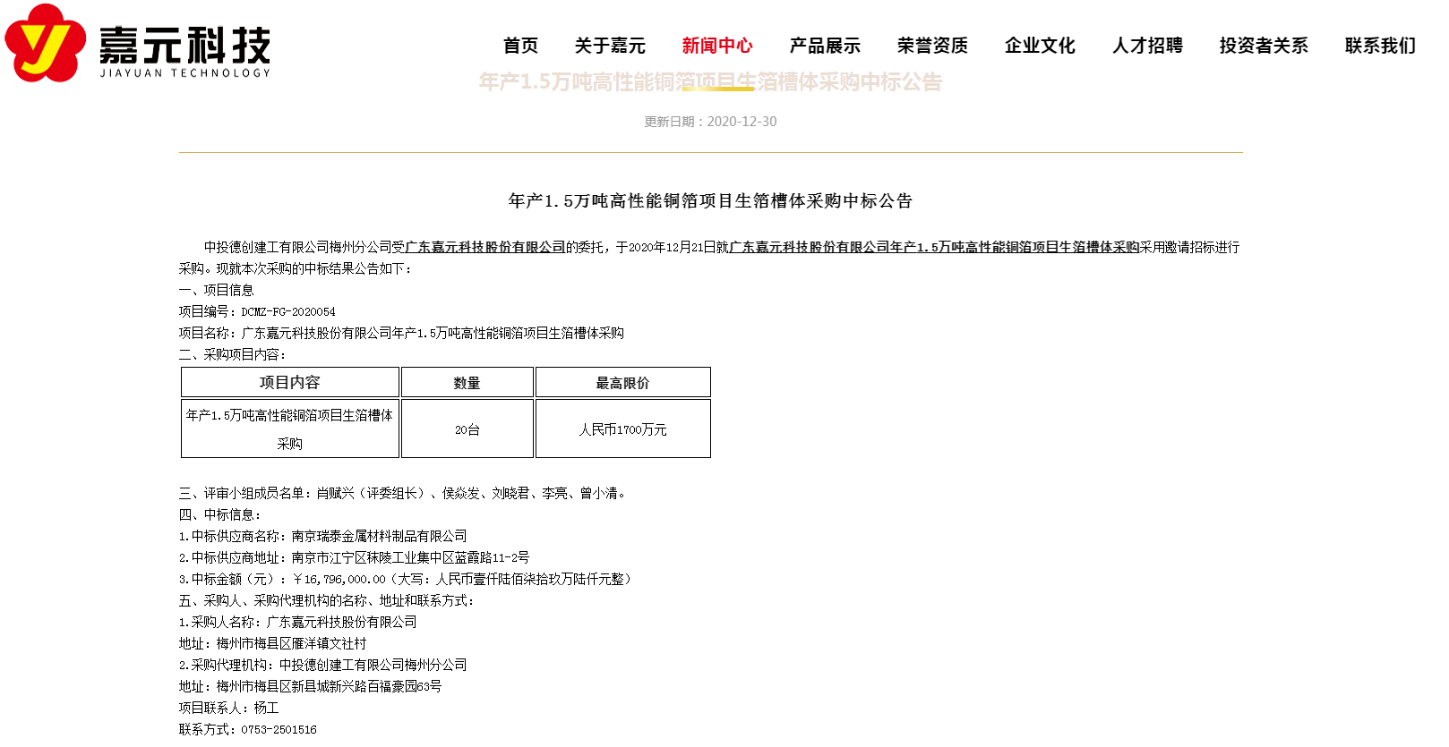
Task: Click the 五、采购人、采购代理机构 section heading
Action: 327,600
